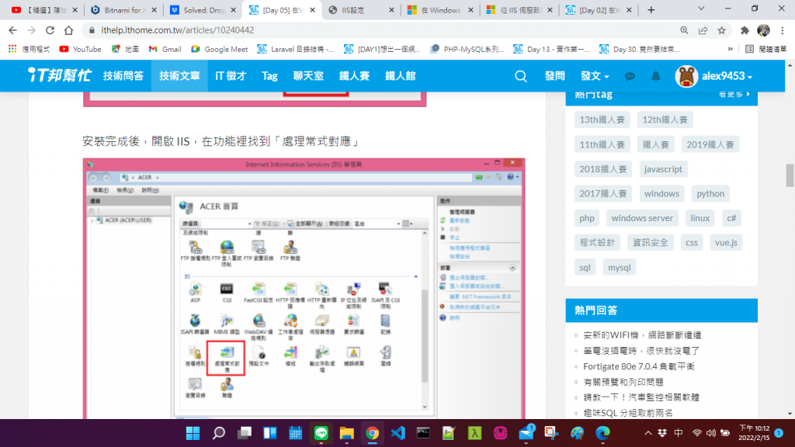
Task: Click the IIS manager screenshot image
Action: click(x=304, y=289)
